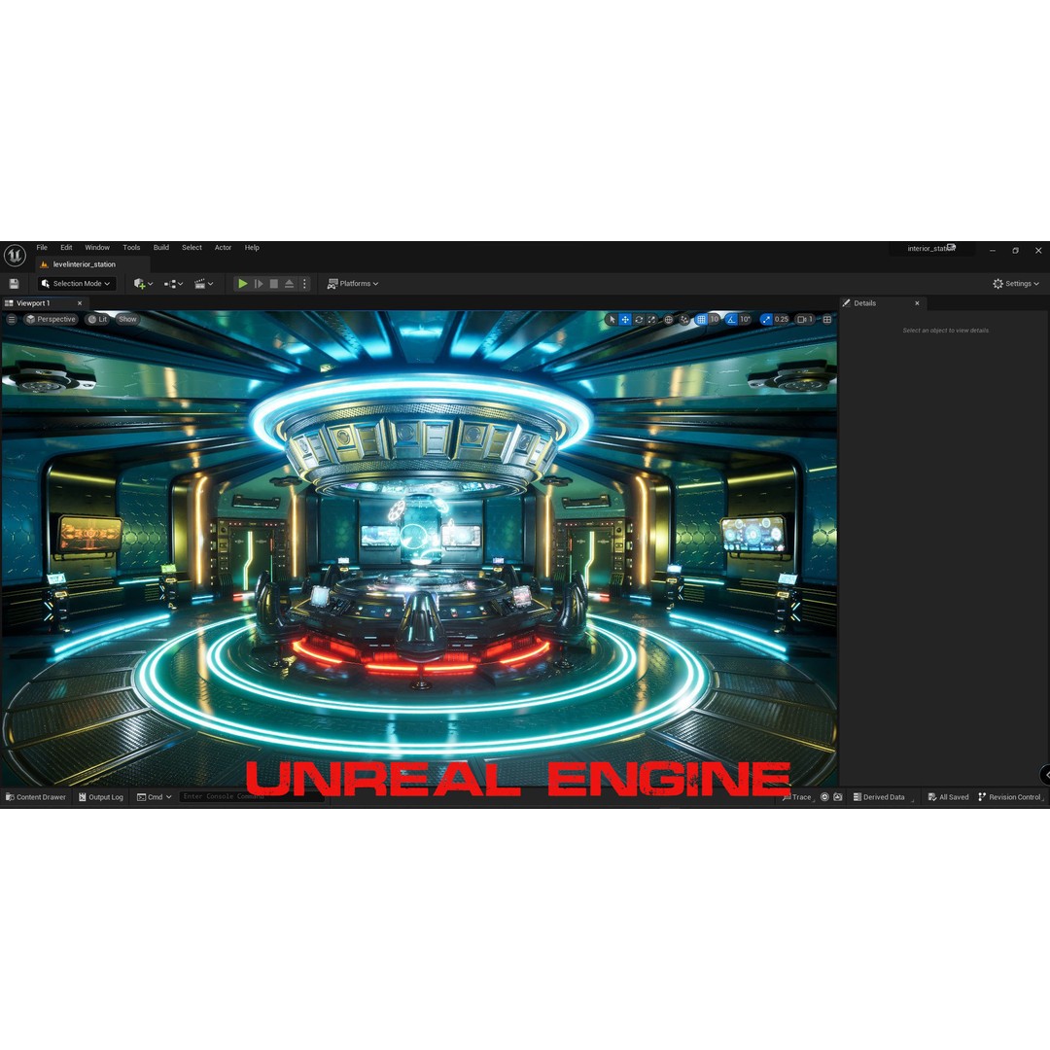Open the Cmd console type dropdown
The height and width of the screenshot is (1050, 1050).
click(x=154, y=797)
